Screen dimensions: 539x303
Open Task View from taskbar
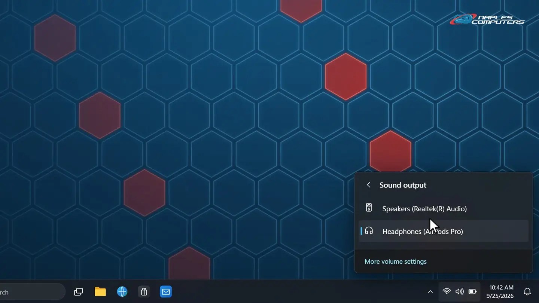click(78, 292)
